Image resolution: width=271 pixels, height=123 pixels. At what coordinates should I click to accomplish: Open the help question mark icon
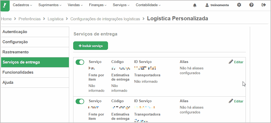coord(251,5)
